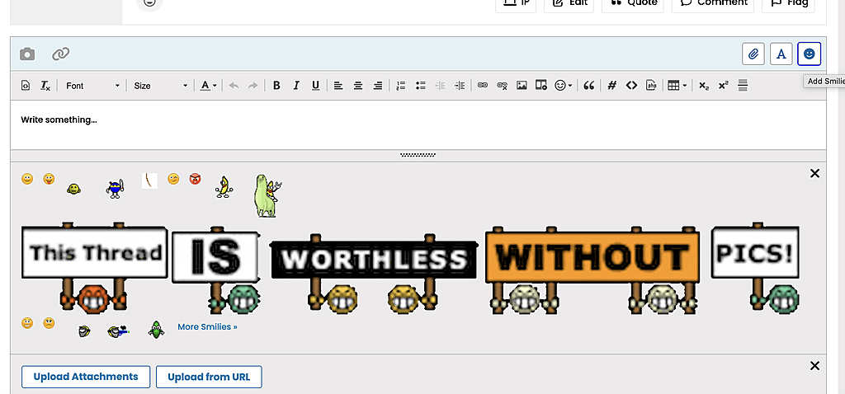
Task: Insert the WITHOUT sign smiley
Action: [x=592, y=270]
